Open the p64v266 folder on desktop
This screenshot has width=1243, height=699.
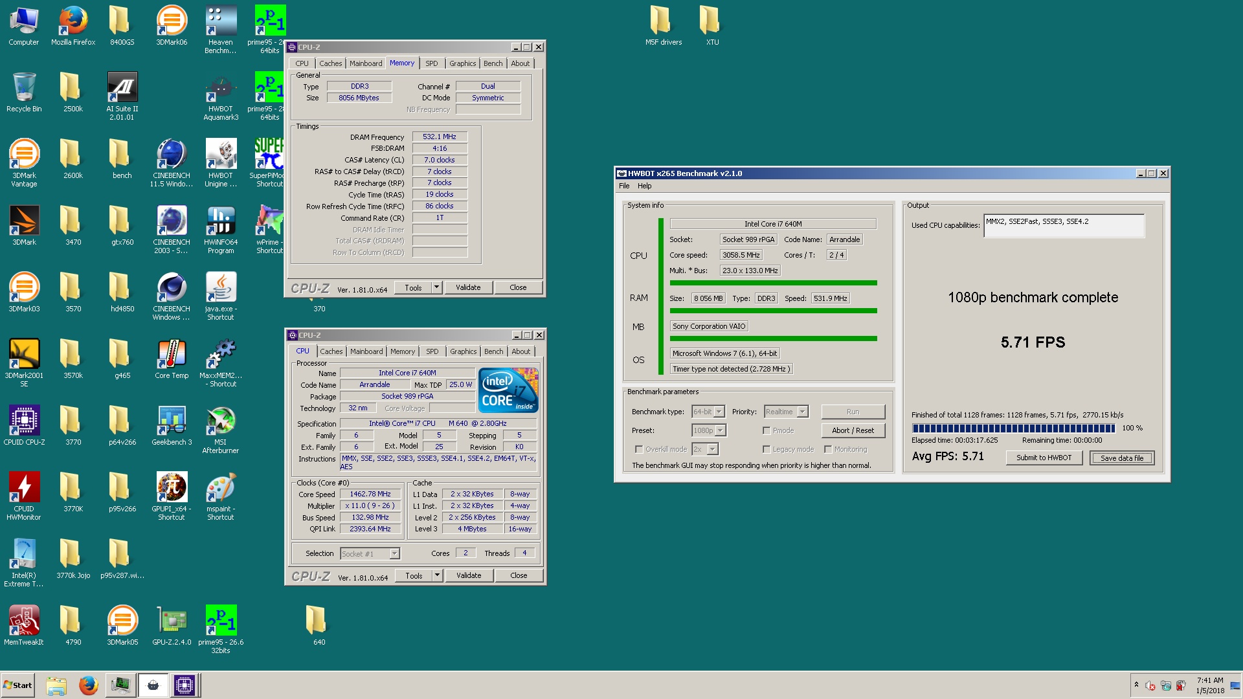click(x=122, y=426)
